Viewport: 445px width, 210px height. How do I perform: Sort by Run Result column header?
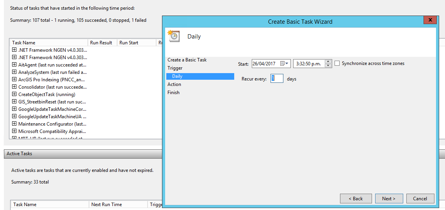(x=101, y=43)
